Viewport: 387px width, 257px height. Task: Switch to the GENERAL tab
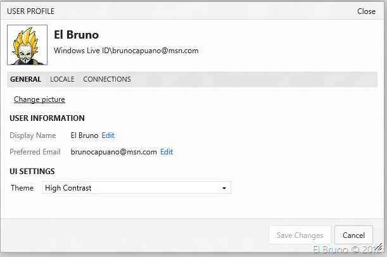(x=25, y=79)
